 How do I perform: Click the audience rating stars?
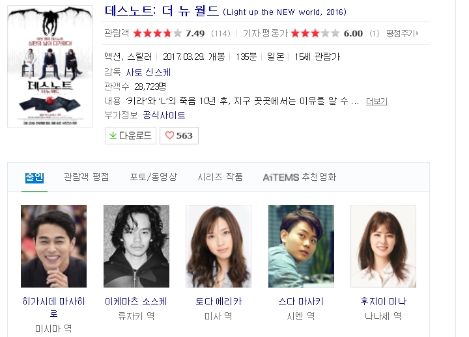point(158,33)
